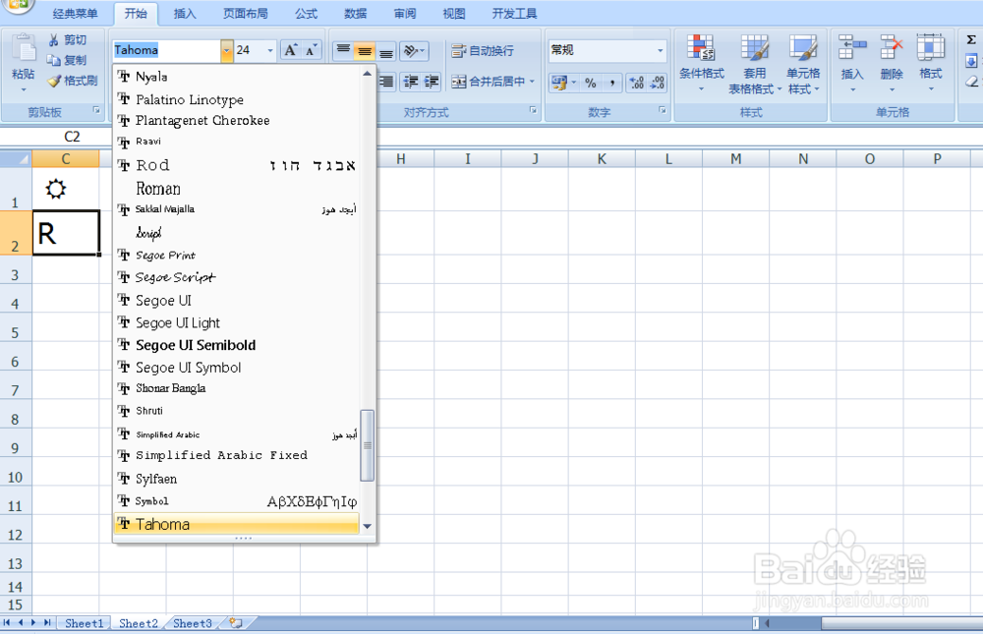The image size is (983, 634).
Task: Expand the Paste options arrow
Action: pyautogui.click(x=24, y=89)
